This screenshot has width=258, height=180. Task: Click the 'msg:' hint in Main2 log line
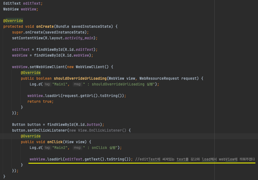(x=77, y=148)
